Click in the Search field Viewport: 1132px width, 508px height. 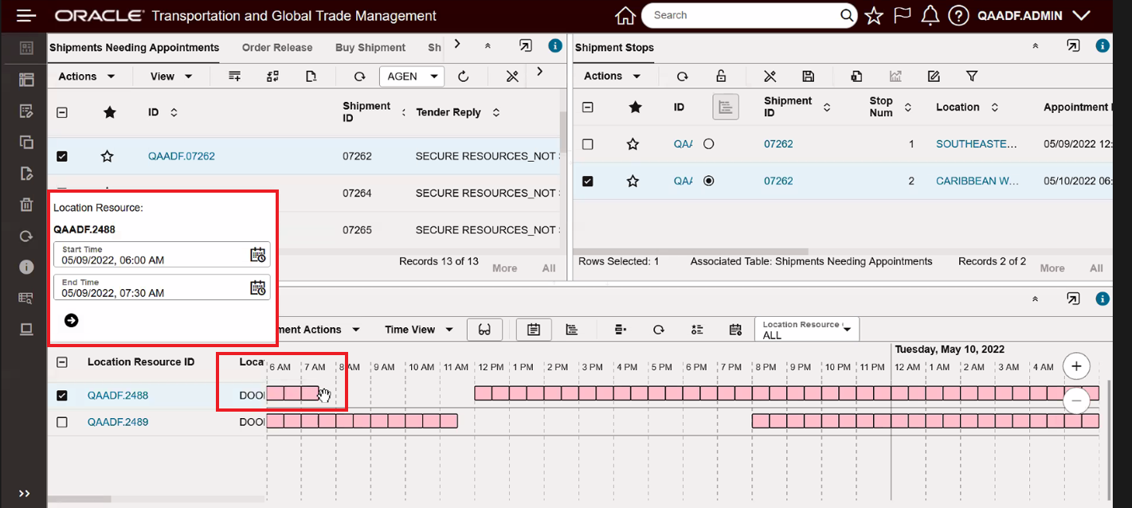741,15
